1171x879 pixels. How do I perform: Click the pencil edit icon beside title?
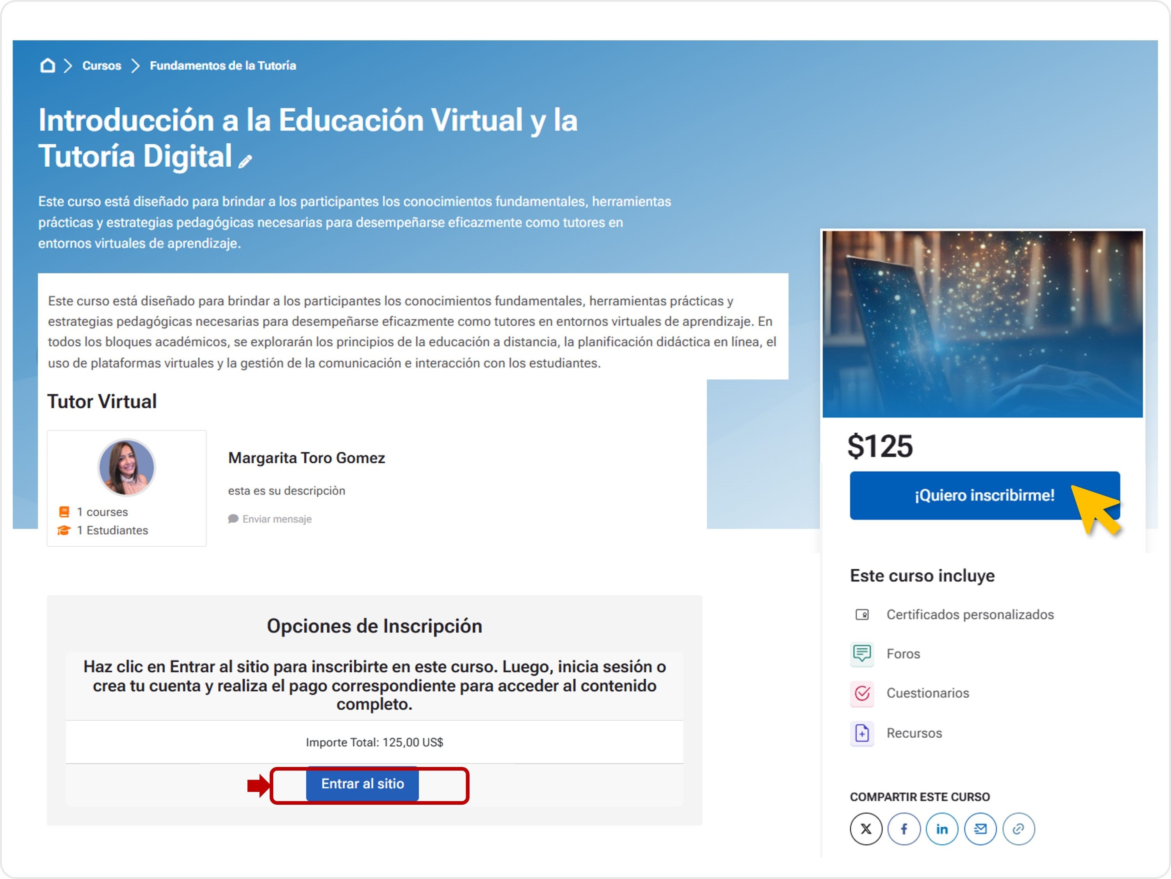(245, 161)
